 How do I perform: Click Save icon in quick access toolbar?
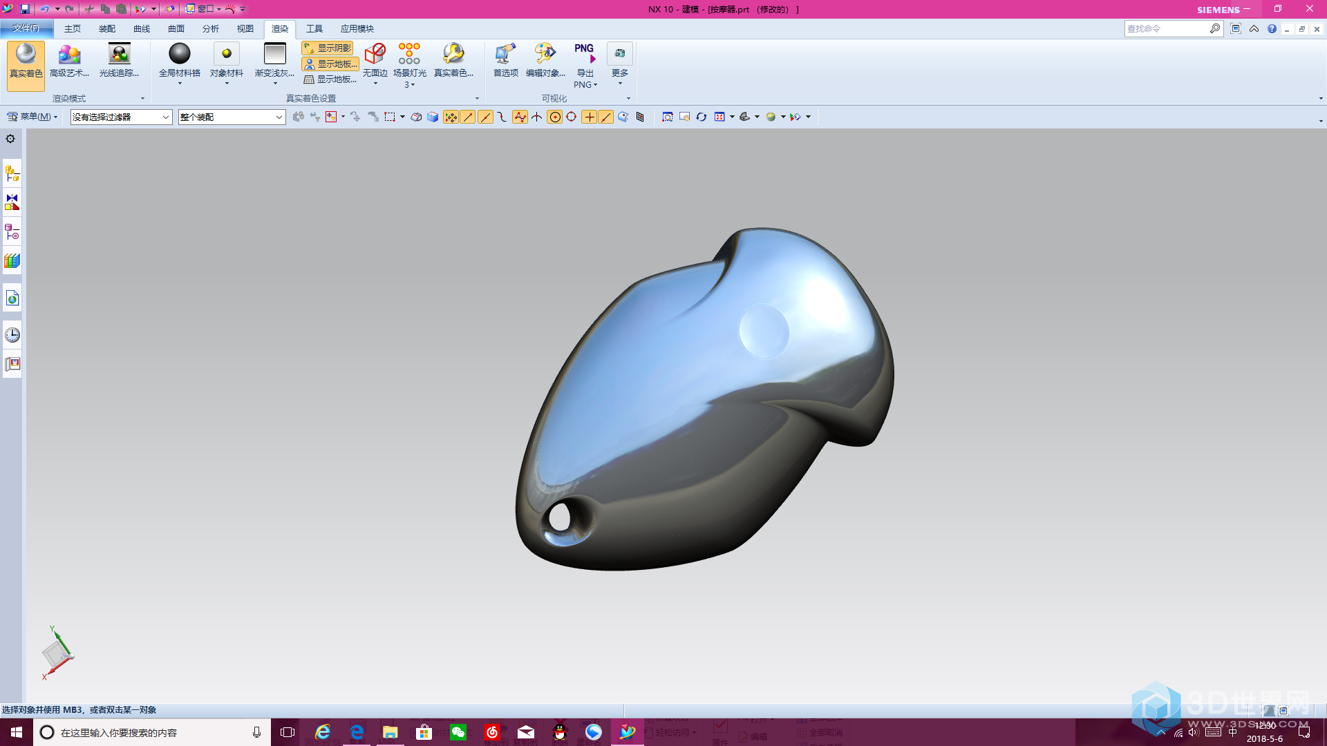click(25, 9)
